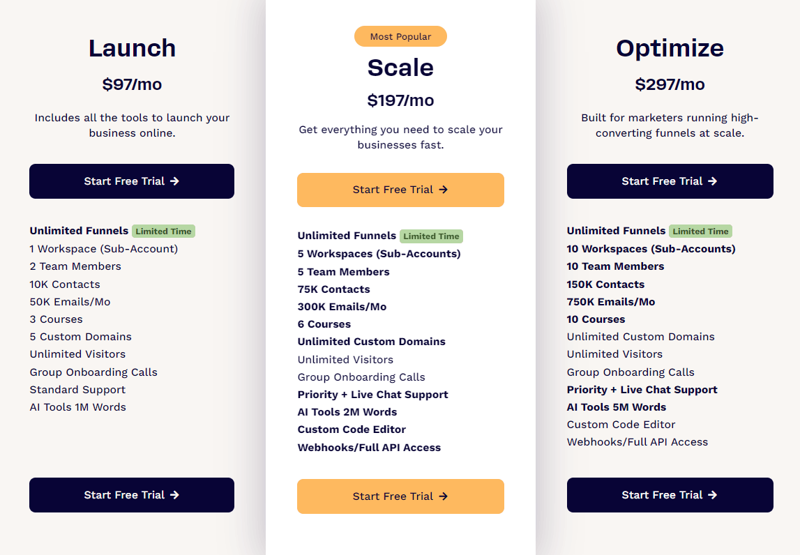800x555 pixels.
Task: Click the arrow icon in Optimize's bottom button
Action: [712, 495]
